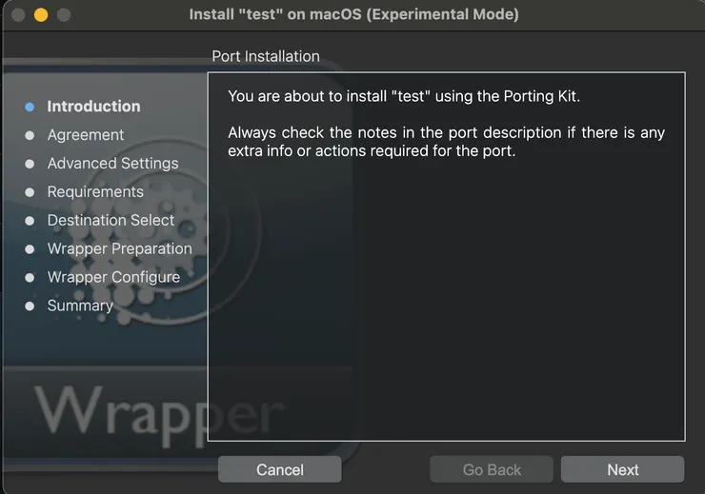Click the Next button

pyautogui.click(x=622, y=469)
